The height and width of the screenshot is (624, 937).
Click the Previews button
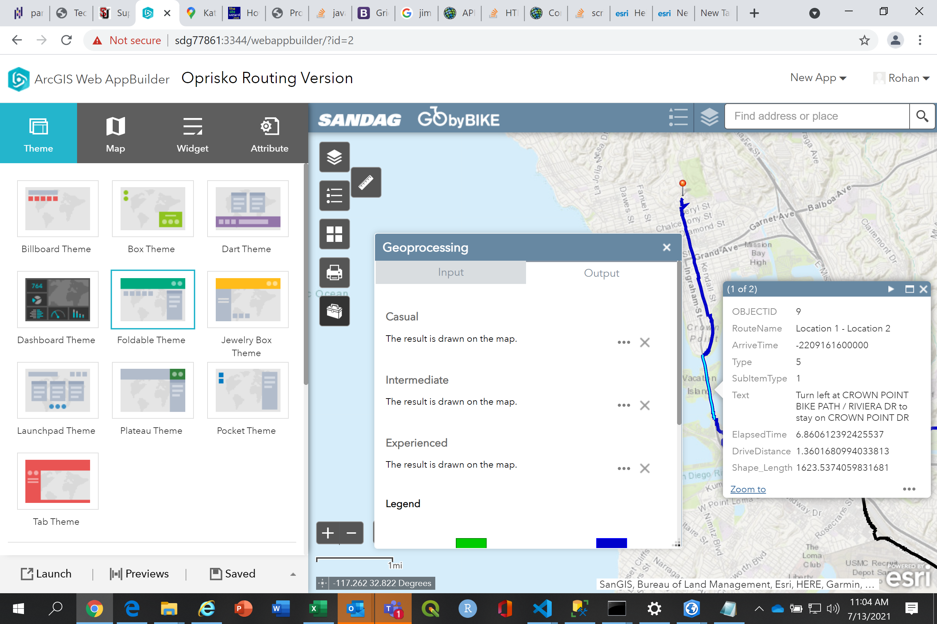click(139, 573)
